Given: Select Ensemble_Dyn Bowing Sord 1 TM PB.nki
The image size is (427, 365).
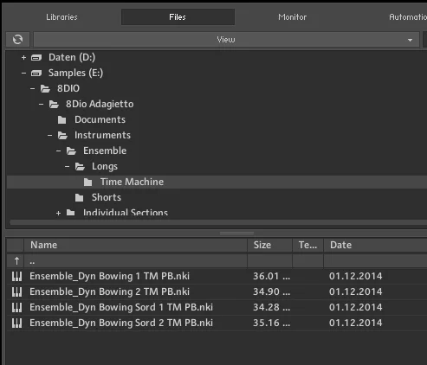Looking at the screenshot, I should click(121, 307).
